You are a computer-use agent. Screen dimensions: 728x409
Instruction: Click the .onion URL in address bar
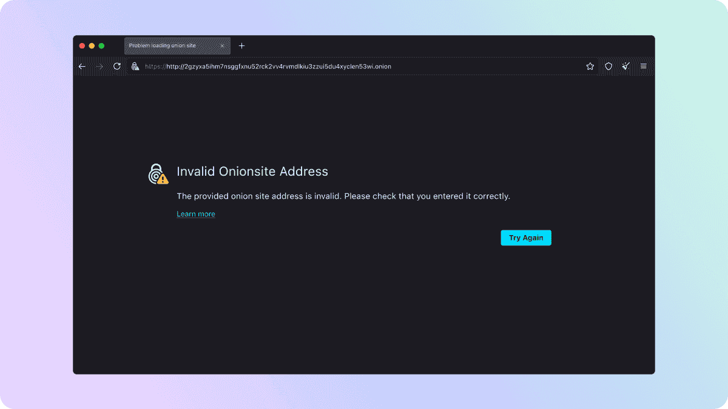pos(279,67)
